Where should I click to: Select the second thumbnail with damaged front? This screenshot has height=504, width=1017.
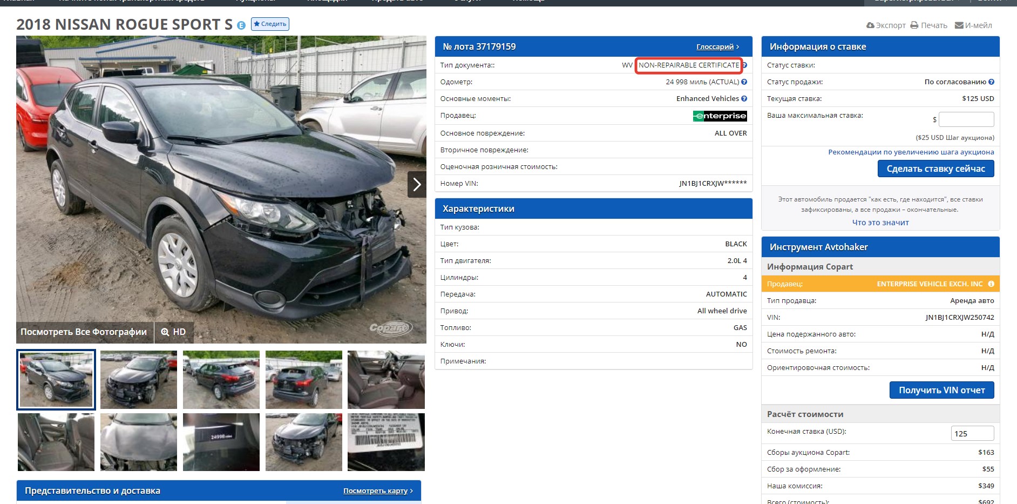tap(139, 380)
